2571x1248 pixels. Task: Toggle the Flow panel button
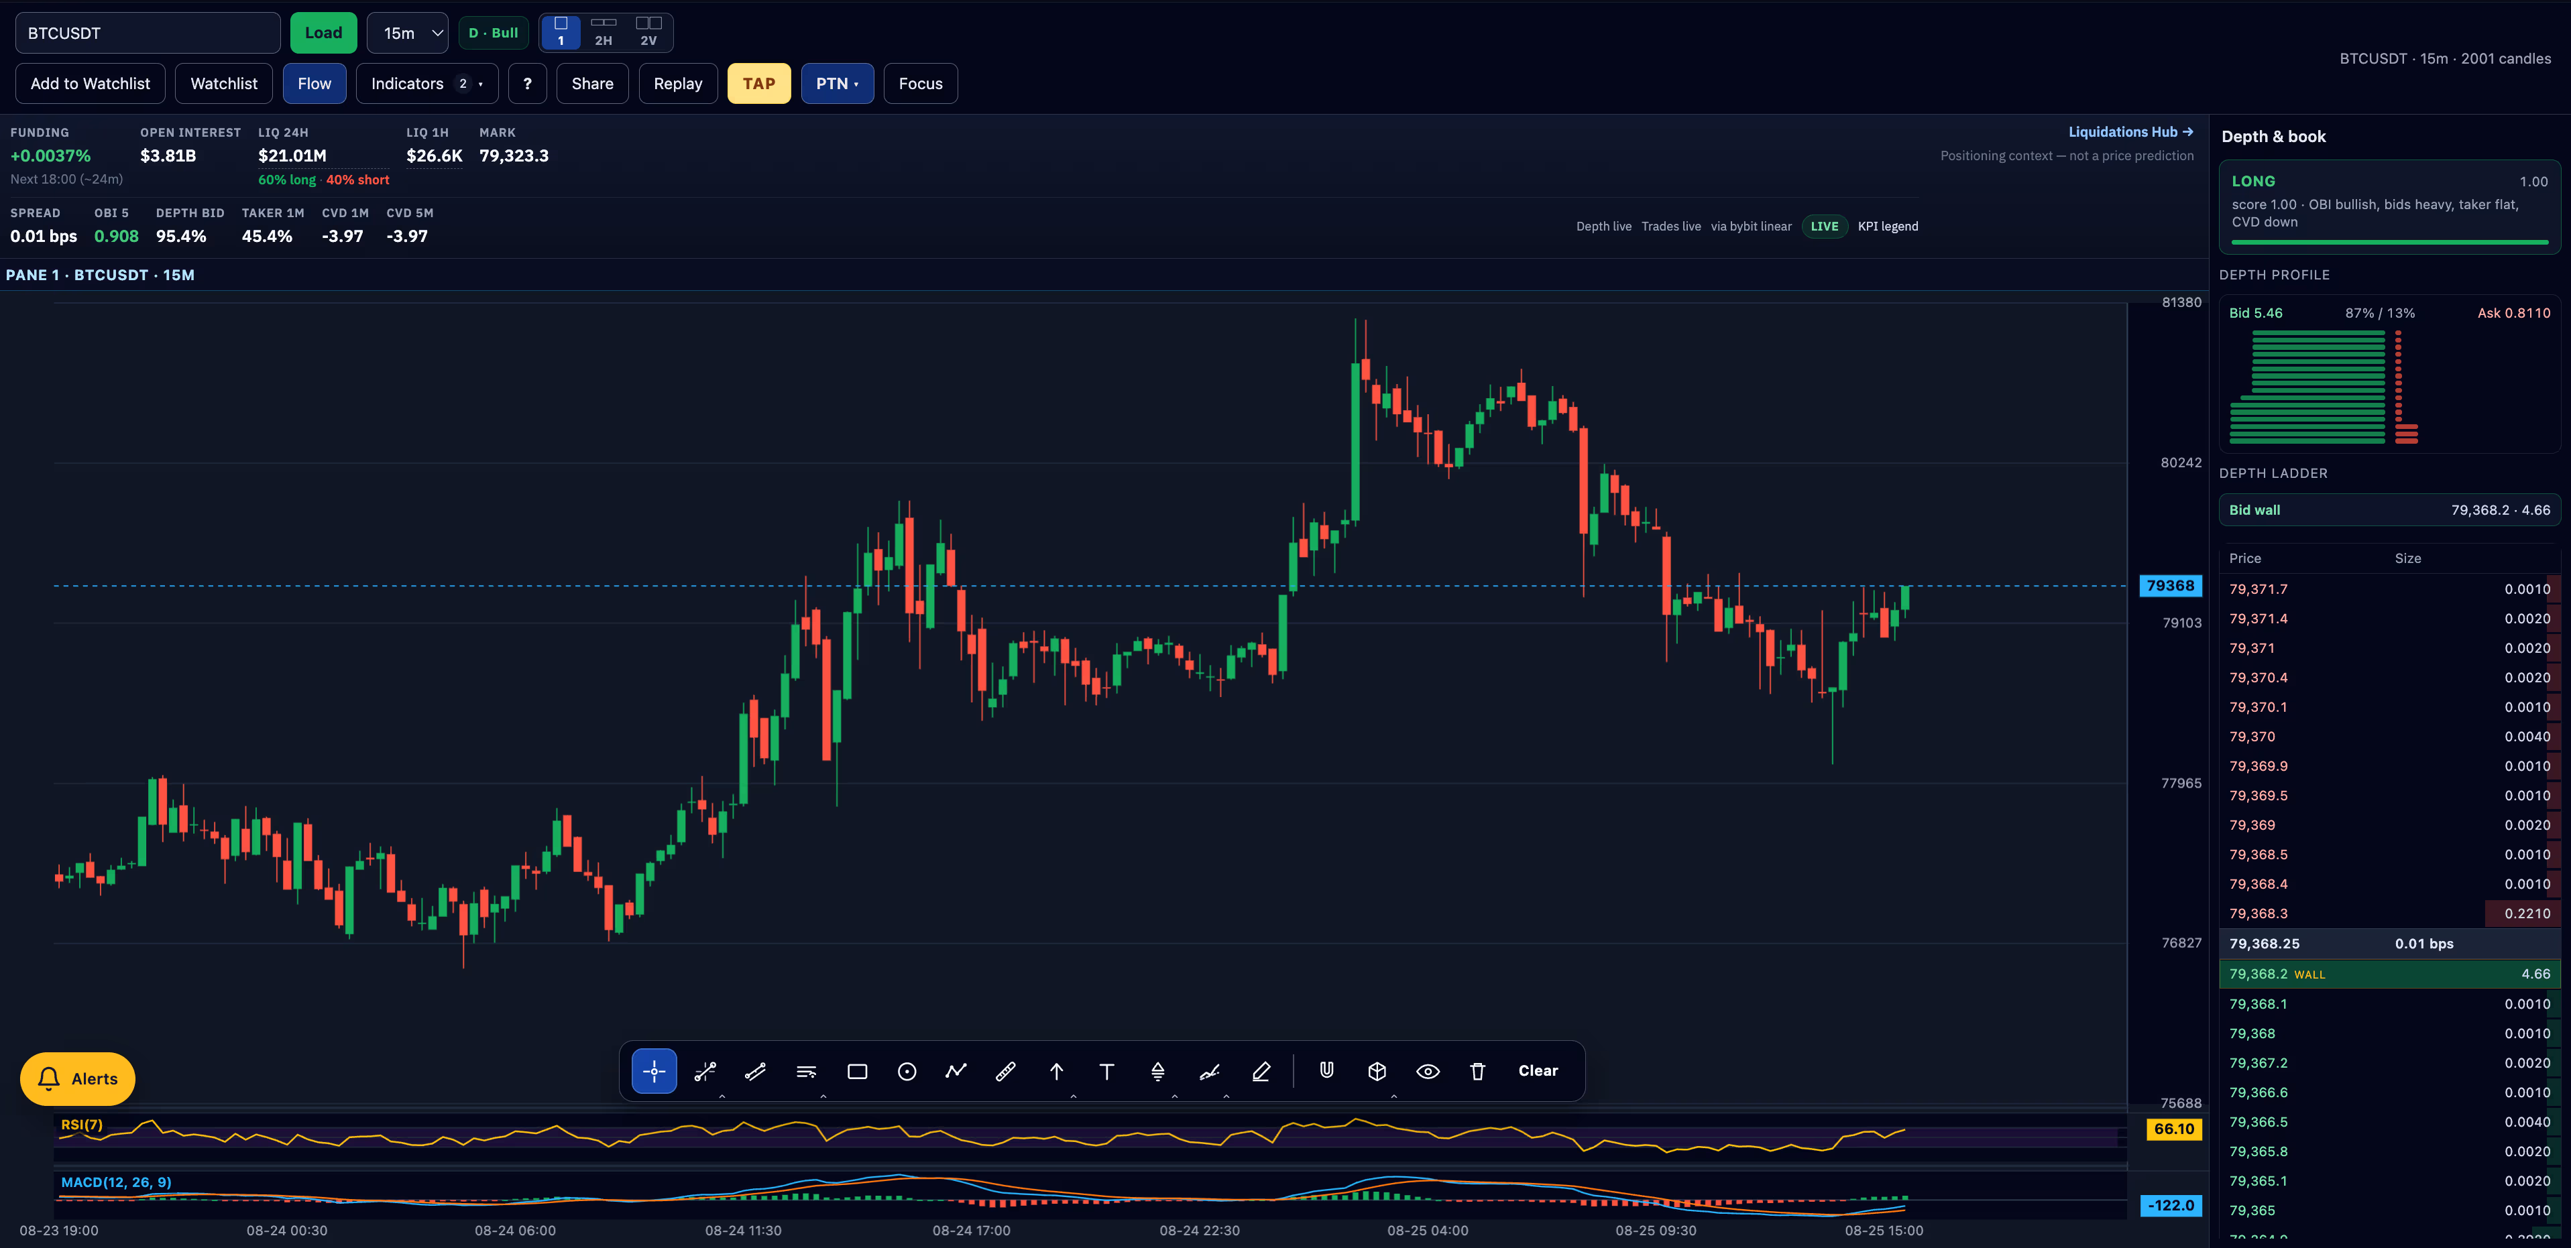click(x=315, y=84)
